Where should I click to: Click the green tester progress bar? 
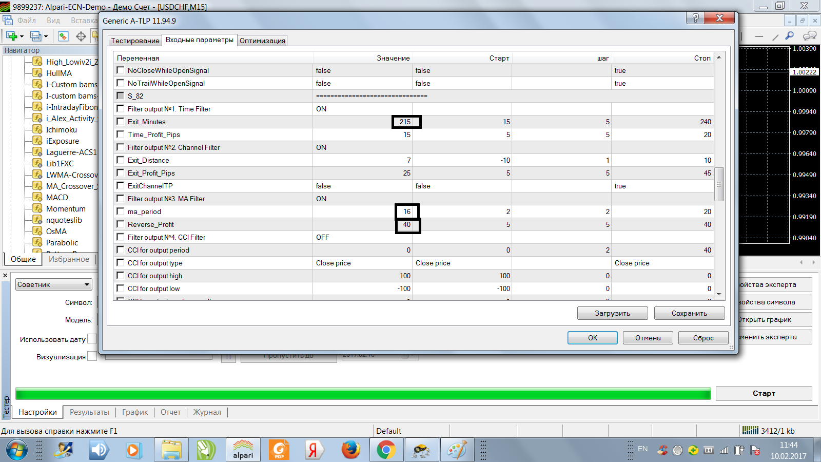(x=363, y=394)
